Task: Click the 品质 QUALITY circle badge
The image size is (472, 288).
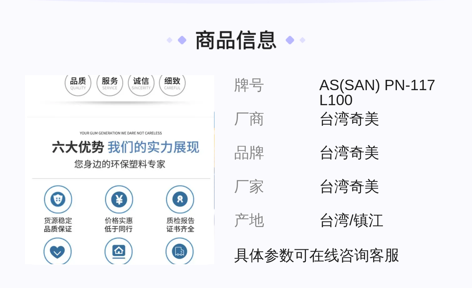Action: click(x=78, y=84)
